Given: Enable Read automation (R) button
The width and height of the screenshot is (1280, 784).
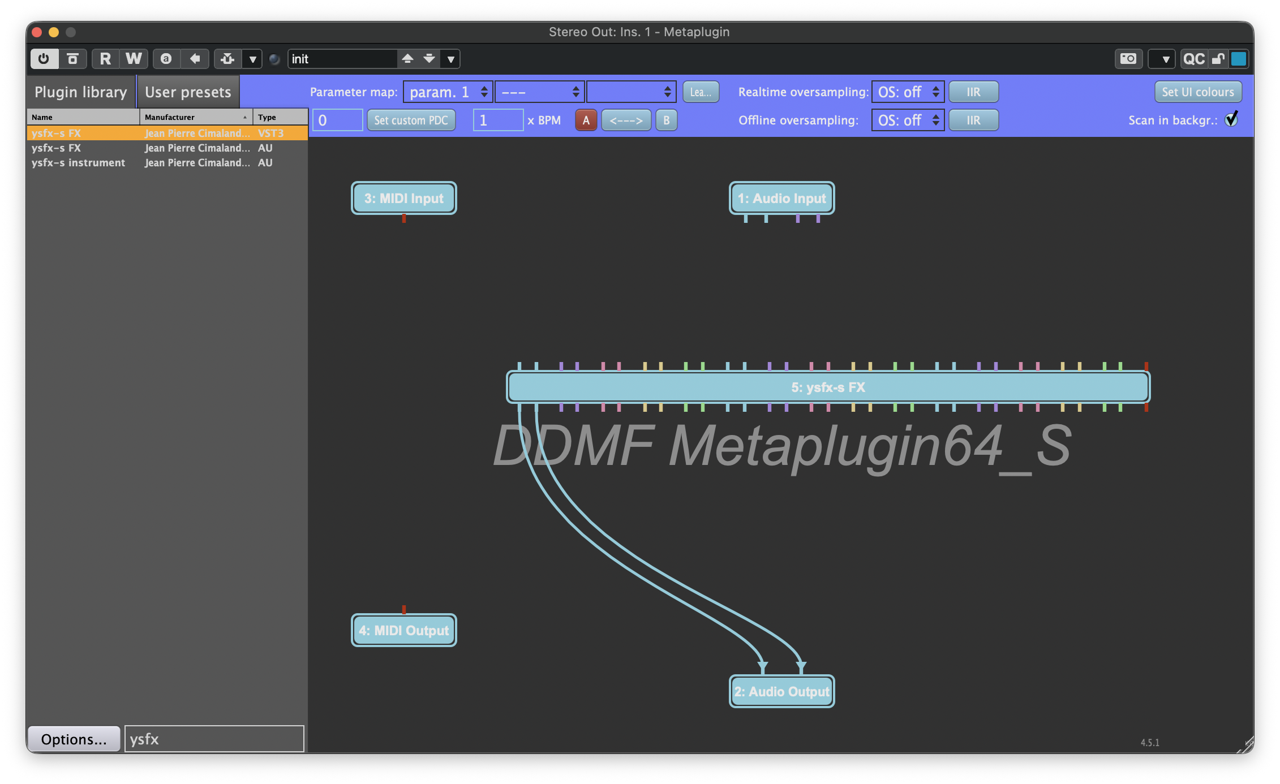Looking at the screenshot, I should pyautogui.click(x=105, y=59).
